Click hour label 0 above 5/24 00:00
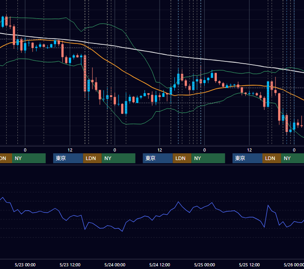304x269 pixels. pyautogui.click(x=115, y=150)
